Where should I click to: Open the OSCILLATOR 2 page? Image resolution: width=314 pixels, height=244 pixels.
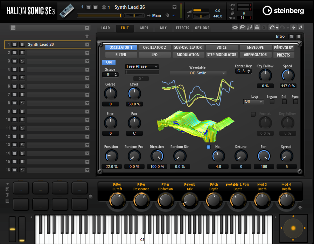pyautogui.click(x=154, y=47)
